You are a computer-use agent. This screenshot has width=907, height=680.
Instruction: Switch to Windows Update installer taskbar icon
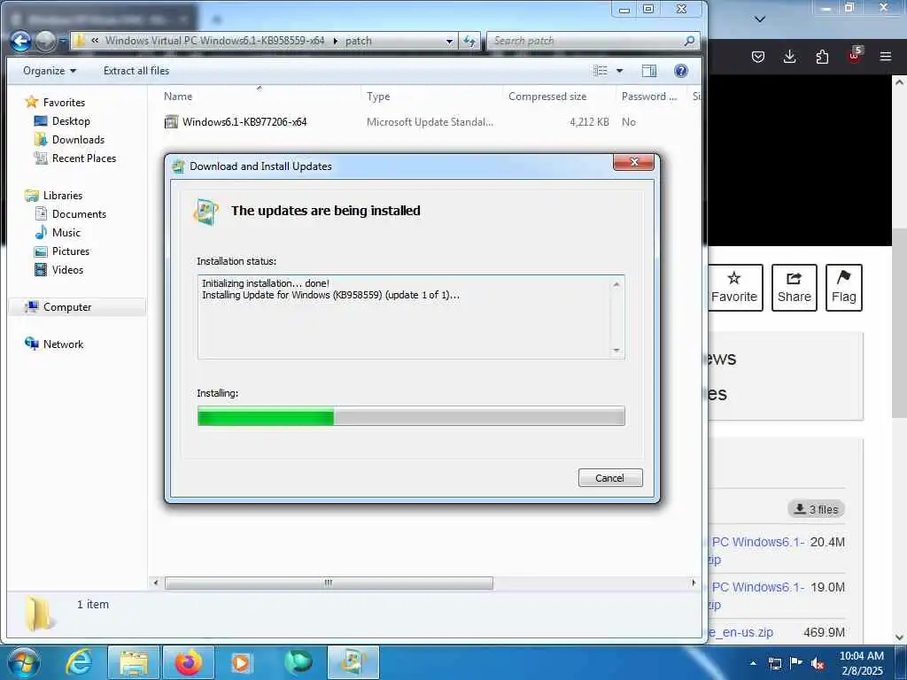point(353,662)
